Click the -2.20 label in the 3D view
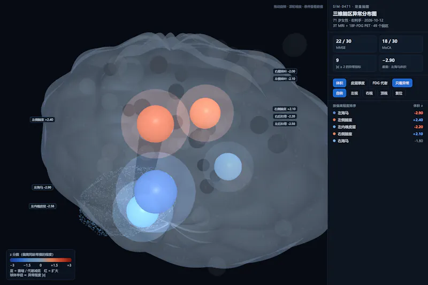Screen dimensions: 428x285 point(285,116)
